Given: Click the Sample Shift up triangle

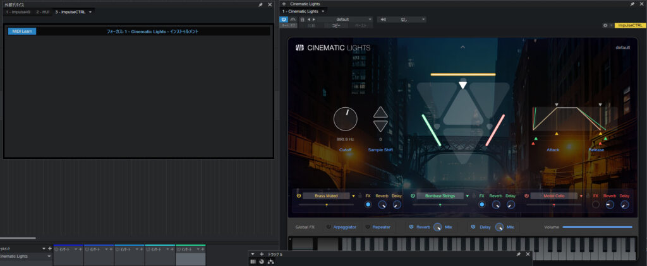Looking at the screenshot, I should pyautogui.click(x=380, y=113).
